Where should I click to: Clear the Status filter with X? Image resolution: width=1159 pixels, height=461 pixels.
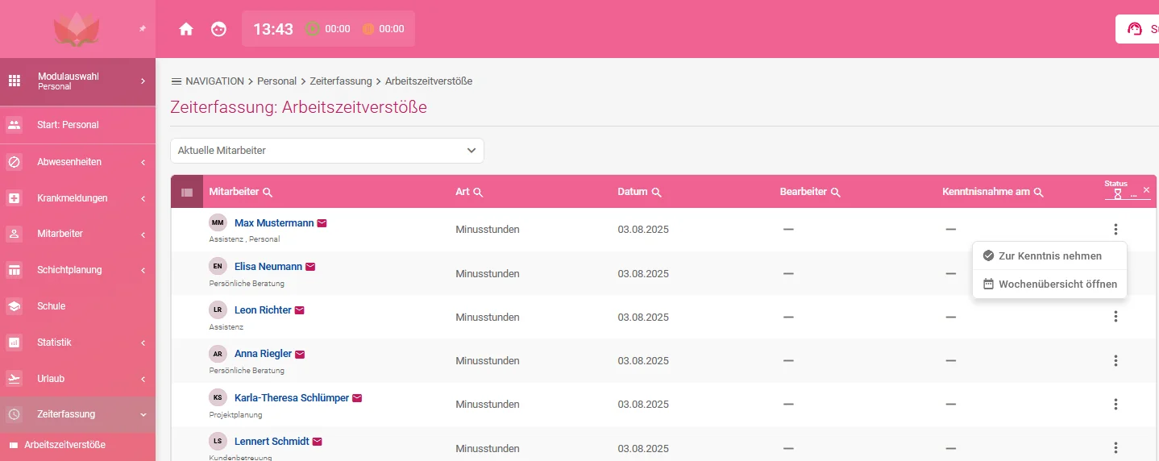(x=1146, y=190)
